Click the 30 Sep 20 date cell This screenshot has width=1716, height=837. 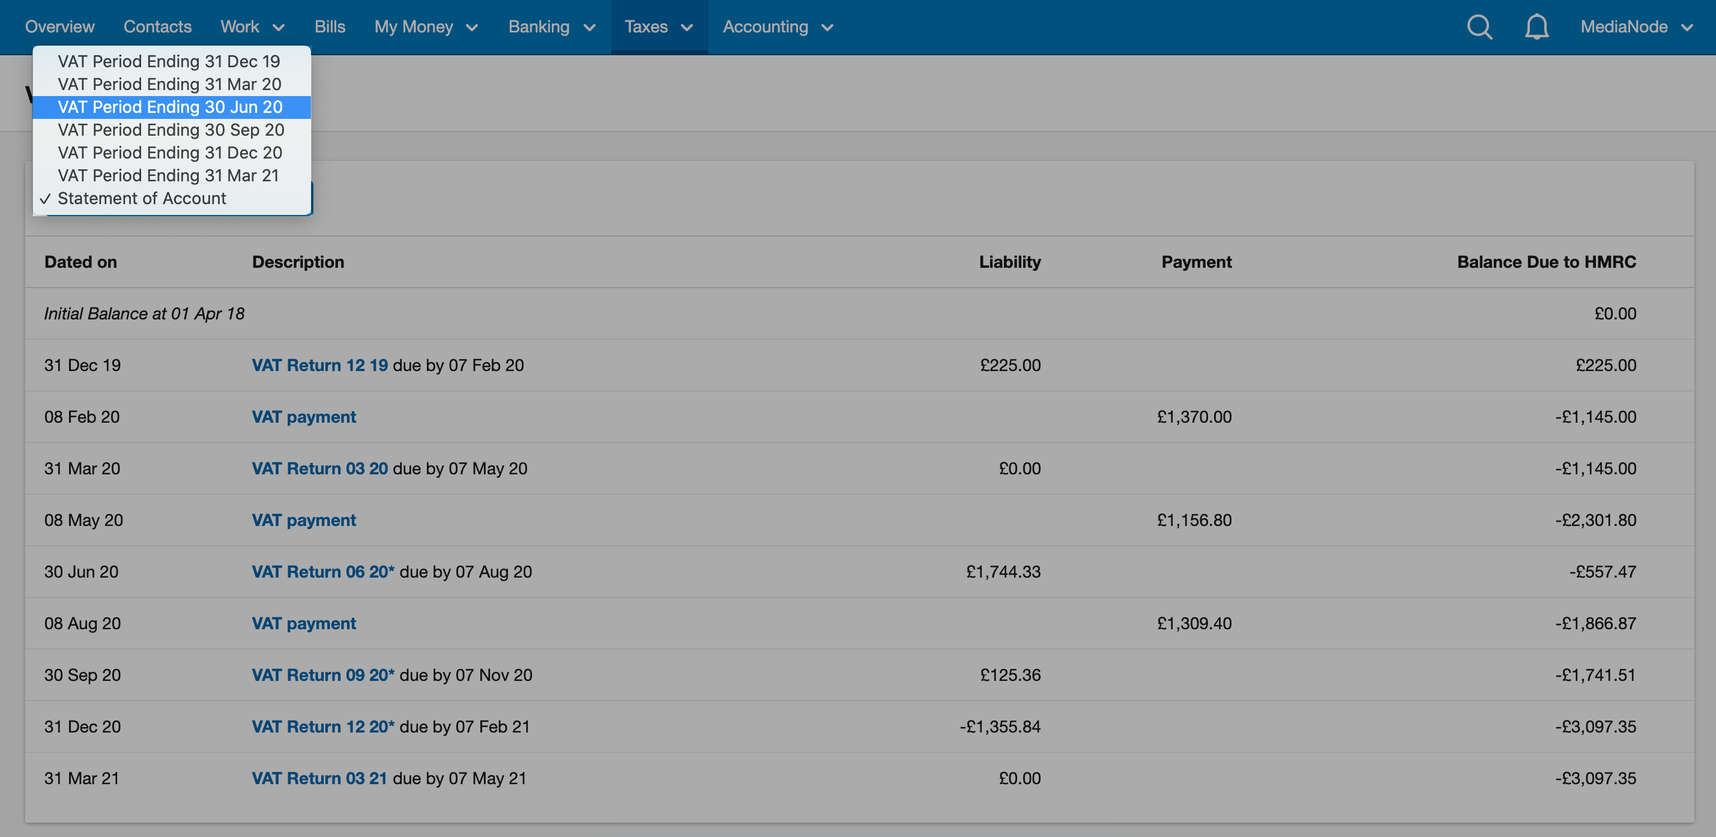[x=83, y=675]
